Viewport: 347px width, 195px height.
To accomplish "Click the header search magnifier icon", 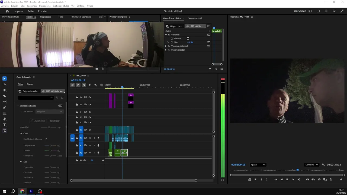I will pos(334,11).
